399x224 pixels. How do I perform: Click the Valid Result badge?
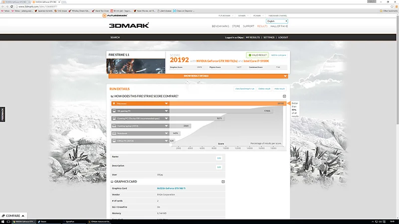(257, 55)
